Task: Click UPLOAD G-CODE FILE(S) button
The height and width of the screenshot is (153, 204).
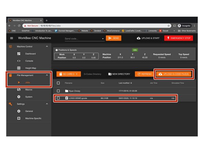Action: pos(174,74)
